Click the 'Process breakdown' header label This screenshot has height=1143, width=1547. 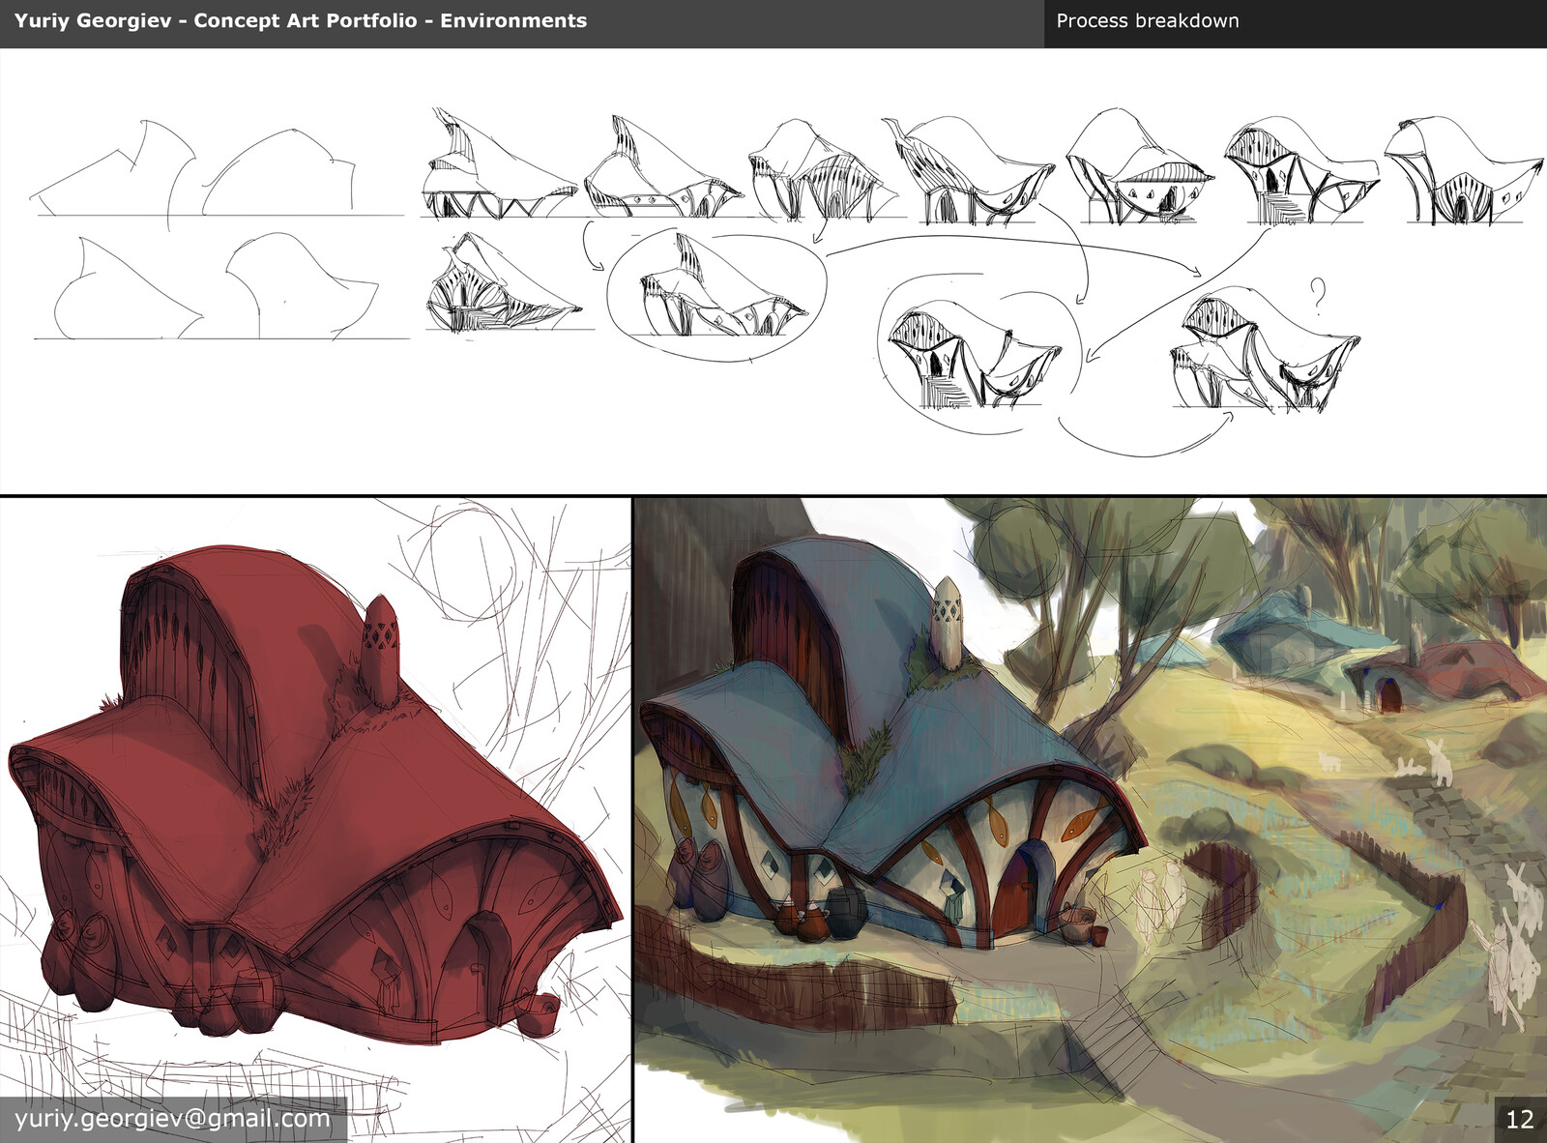click(1147, 20)
